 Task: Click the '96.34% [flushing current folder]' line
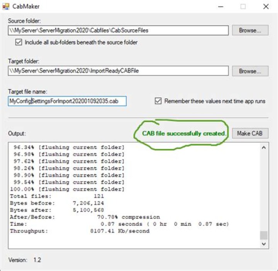point(69,147)
